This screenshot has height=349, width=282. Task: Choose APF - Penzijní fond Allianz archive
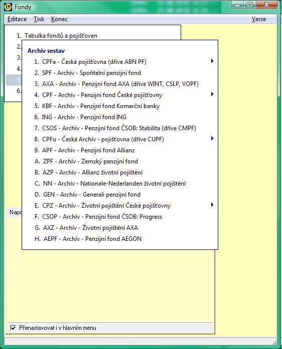(x=84, y=150)
